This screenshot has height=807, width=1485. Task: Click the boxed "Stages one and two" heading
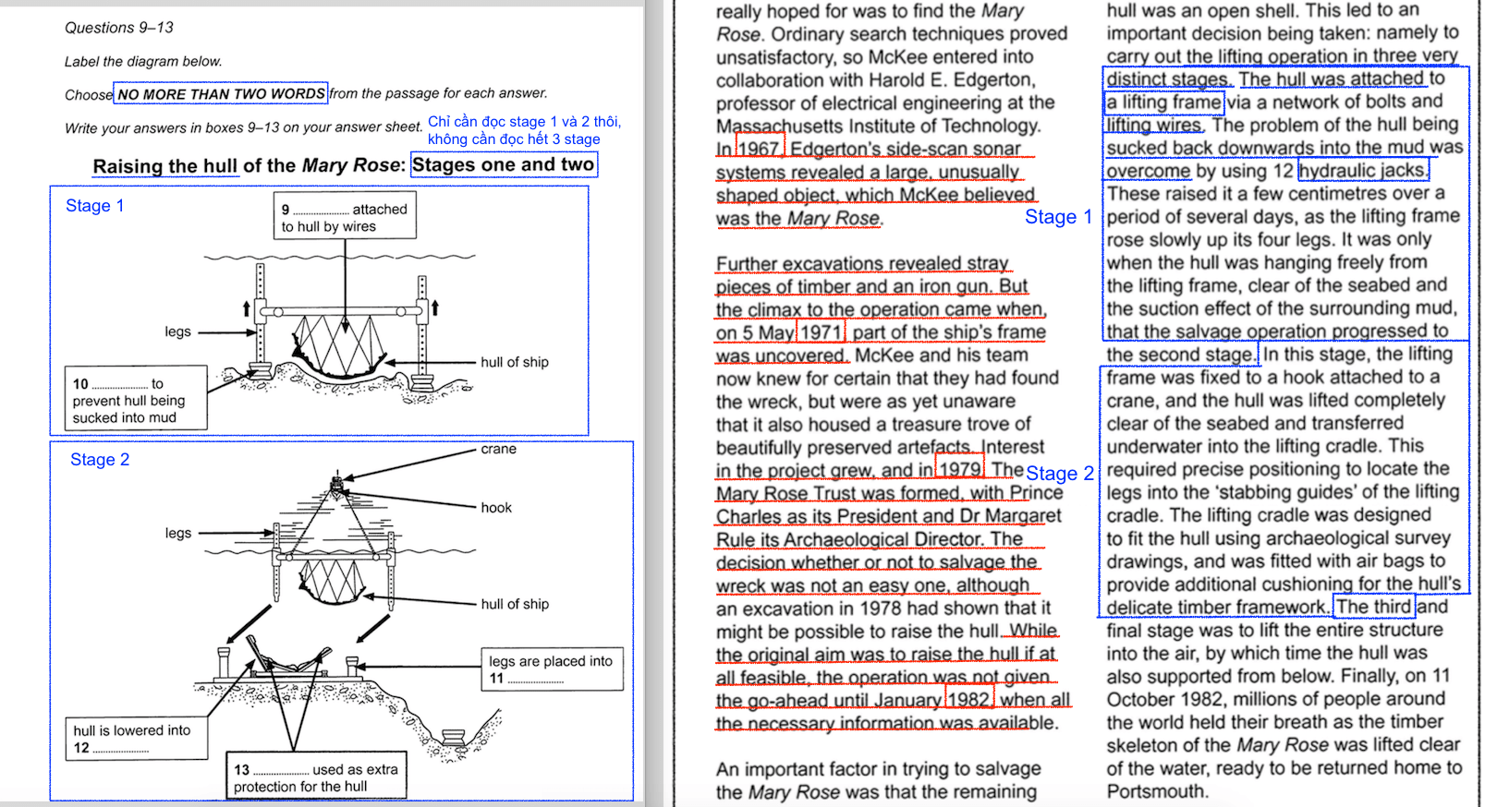point(504,164)
